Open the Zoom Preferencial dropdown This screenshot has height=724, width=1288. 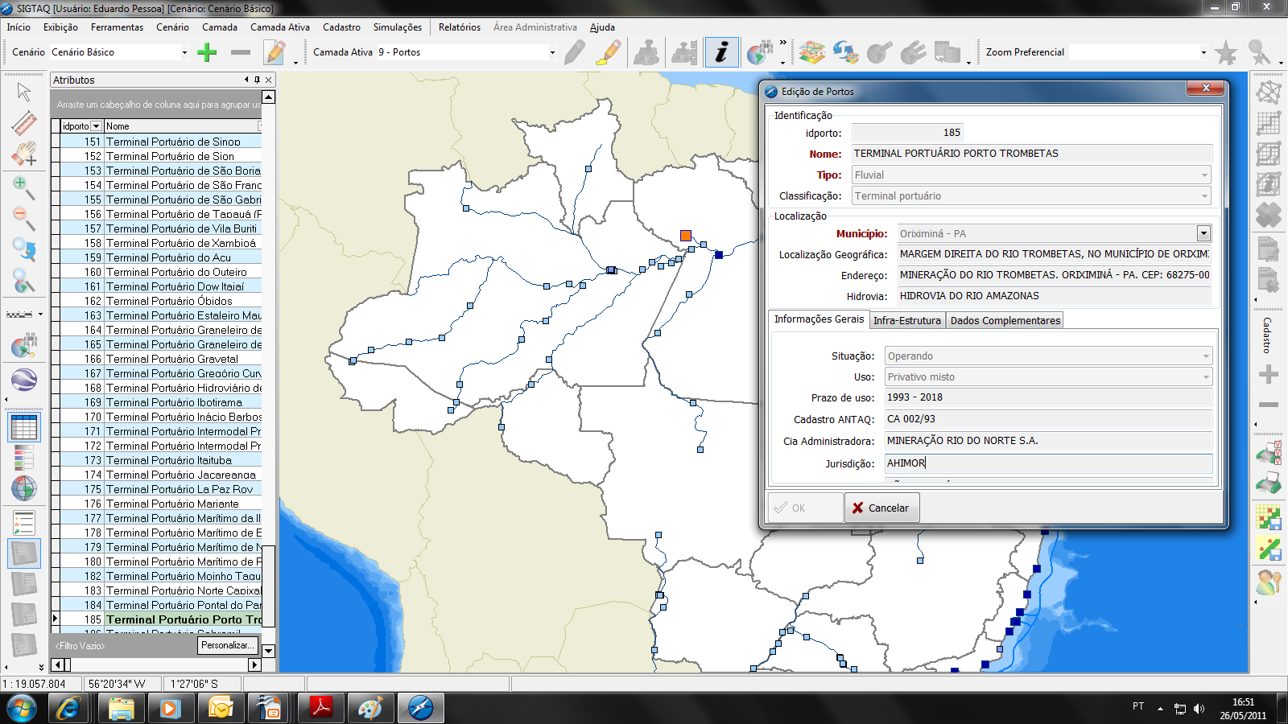pyautogui.click(x=1203, y=52)
